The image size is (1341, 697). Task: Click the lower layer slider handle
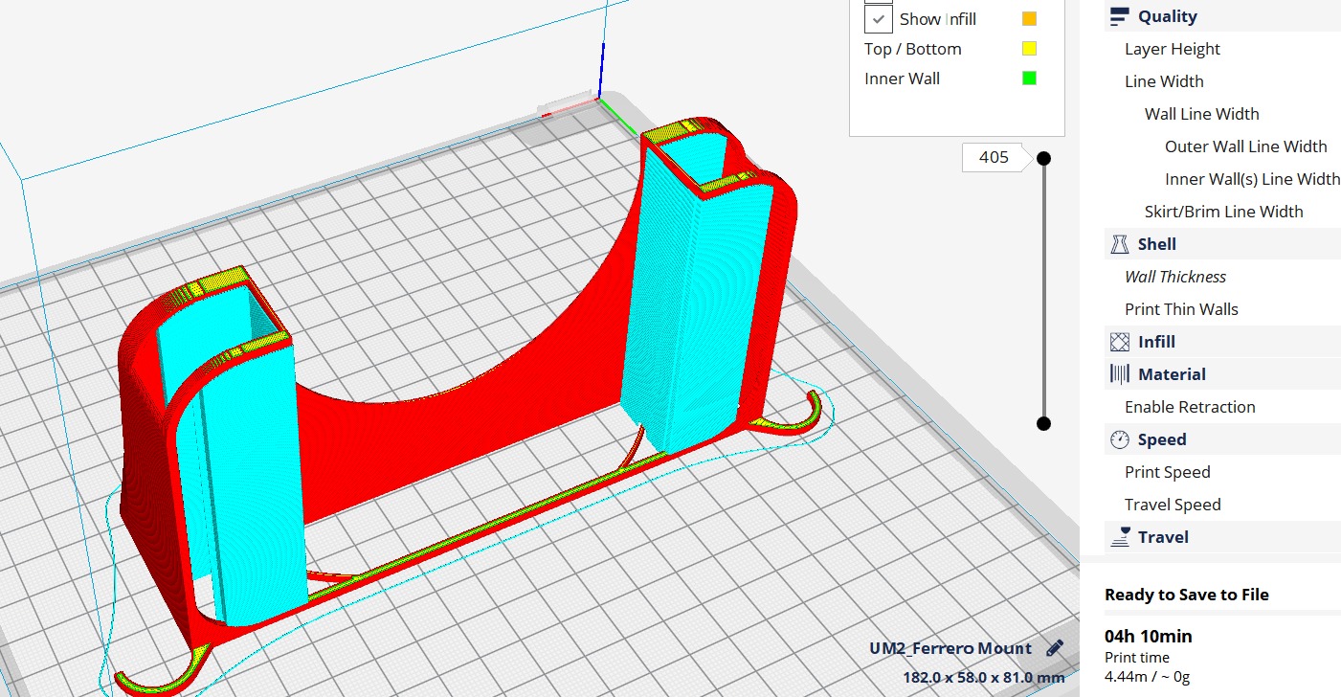[x=1043, y=423]
